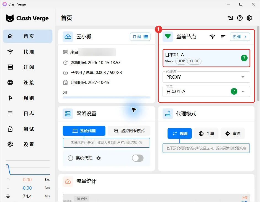Click the pause icon beside 系统代理
Viewport: 260px width, 202px height.
point(70,158)
